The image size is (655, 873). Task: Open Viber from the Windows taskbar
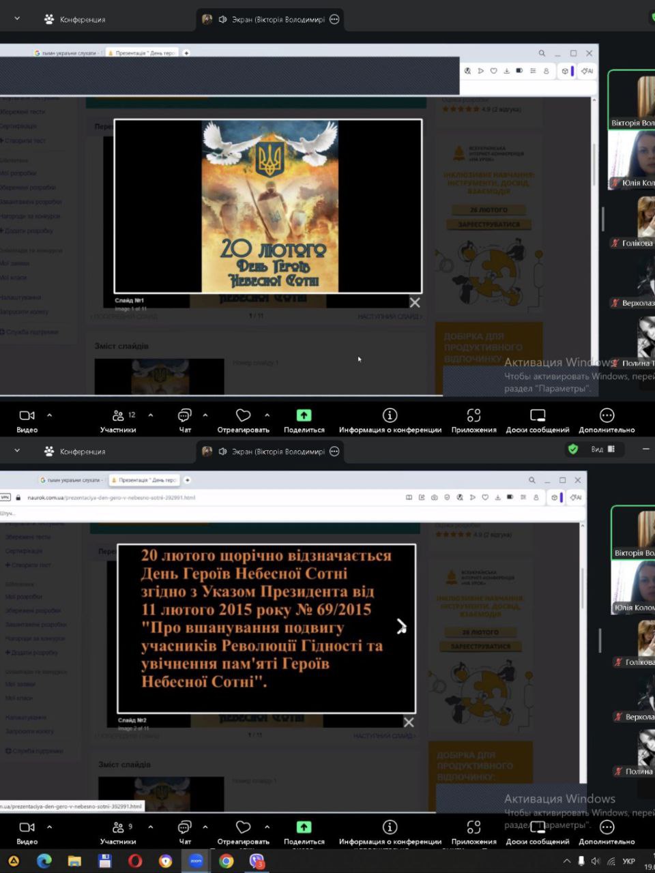point(257,861)
